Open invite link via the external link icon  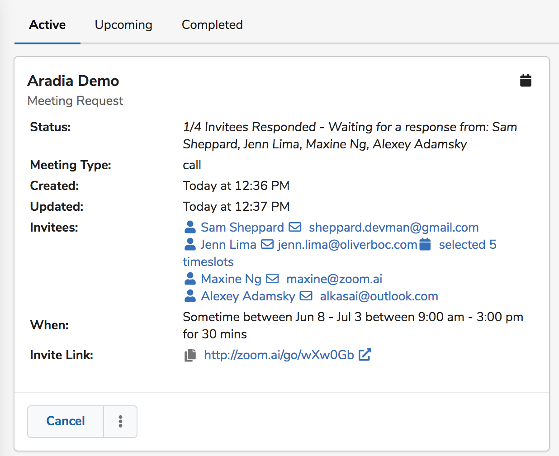coord(365,355)
